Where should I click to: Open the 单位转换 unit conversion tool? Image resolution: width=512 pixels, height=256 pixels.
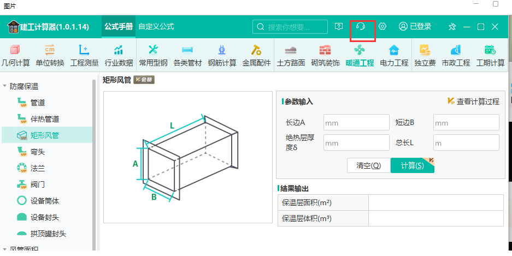(x=50, y=55)
